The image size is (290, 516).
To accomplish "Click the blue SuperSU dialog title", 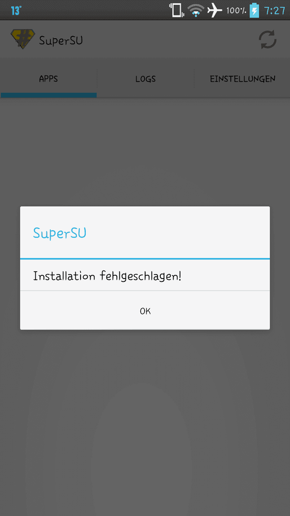I will pos(60,233).
